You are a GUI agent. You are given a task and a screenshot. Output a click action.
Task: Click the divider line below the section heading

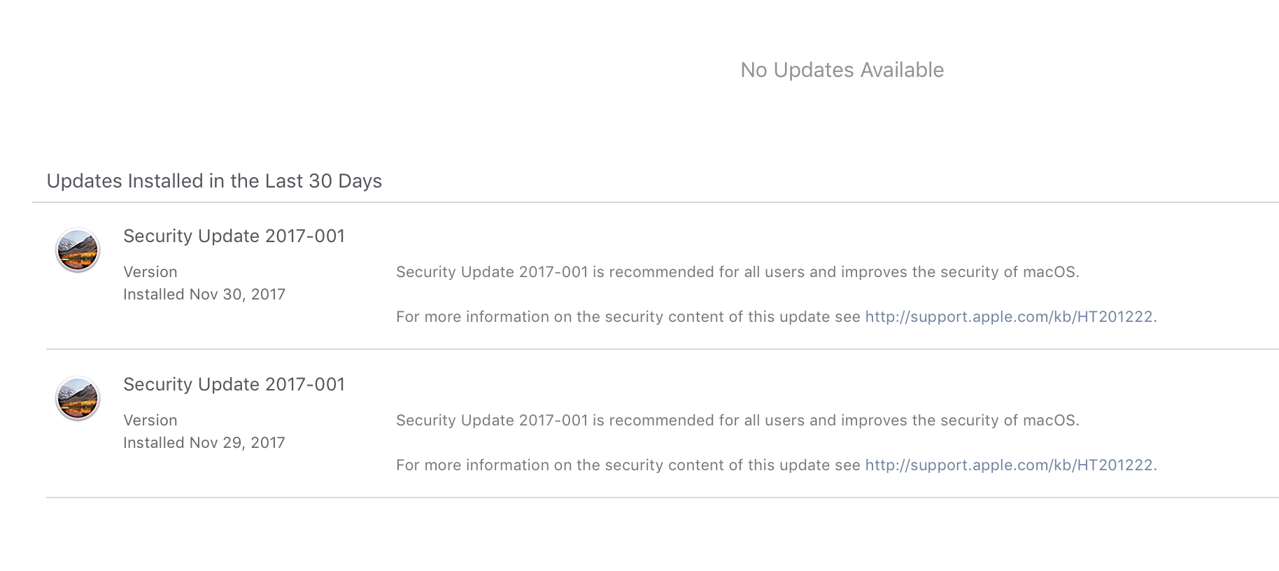pos(655,202)
